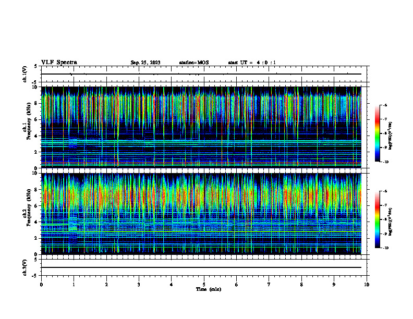Click the ch.1 spectrogram panel
The image size is (413, 319).
pyautogui.click(x=201, y=127)
